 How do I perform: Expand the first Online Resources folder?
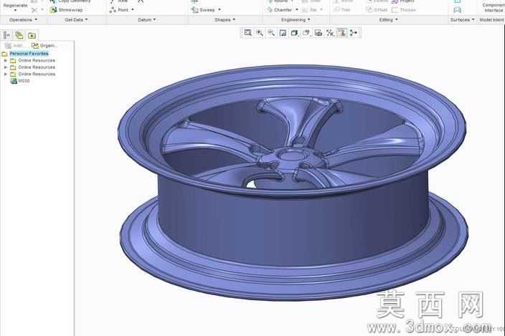click(x=6, y=60)
